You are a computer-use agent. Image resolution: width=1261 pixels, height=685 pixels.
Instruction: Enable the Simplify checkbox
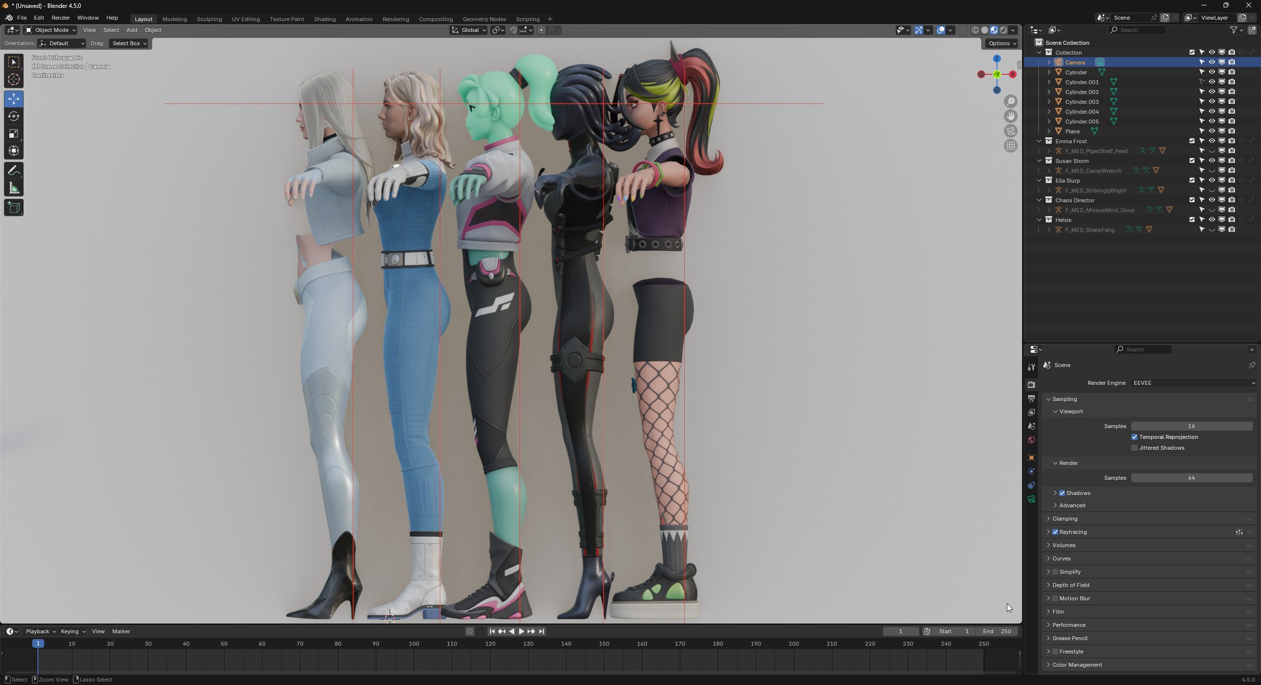1055,572
